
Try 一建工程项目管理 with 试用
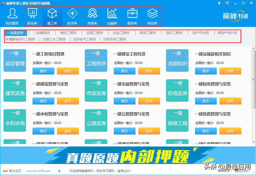coord(68,71)
